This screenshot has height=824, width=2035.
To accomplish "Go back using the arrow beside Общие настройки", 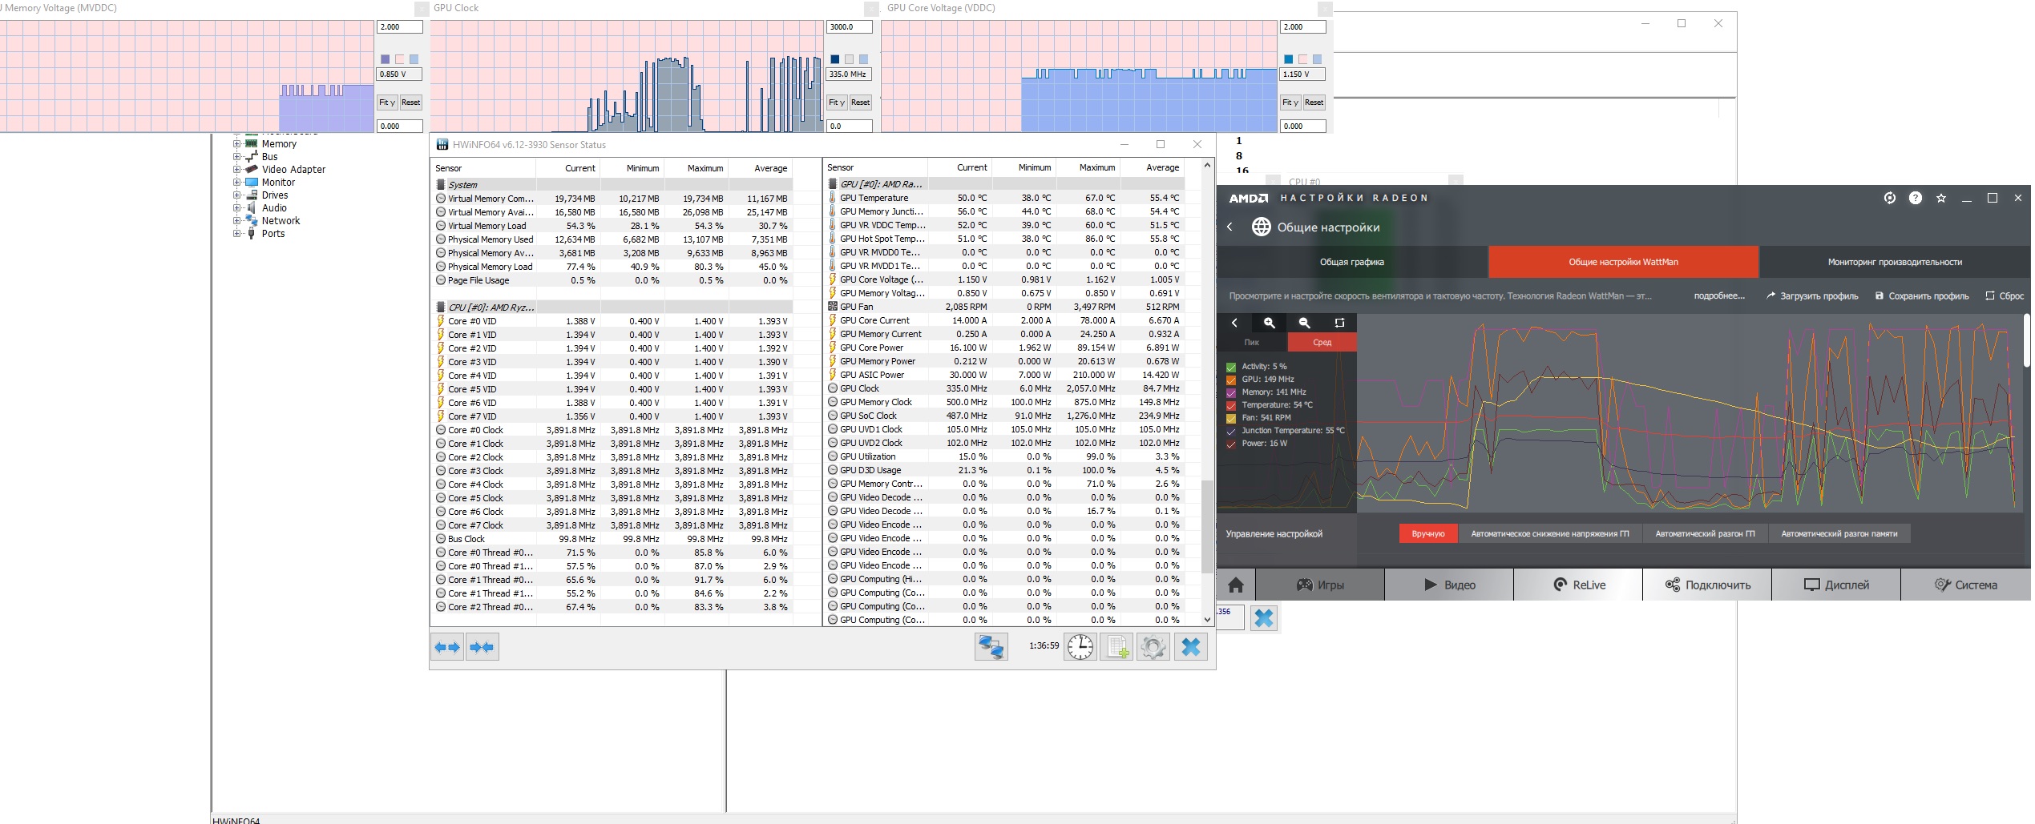I will (x=1230, y=227).
